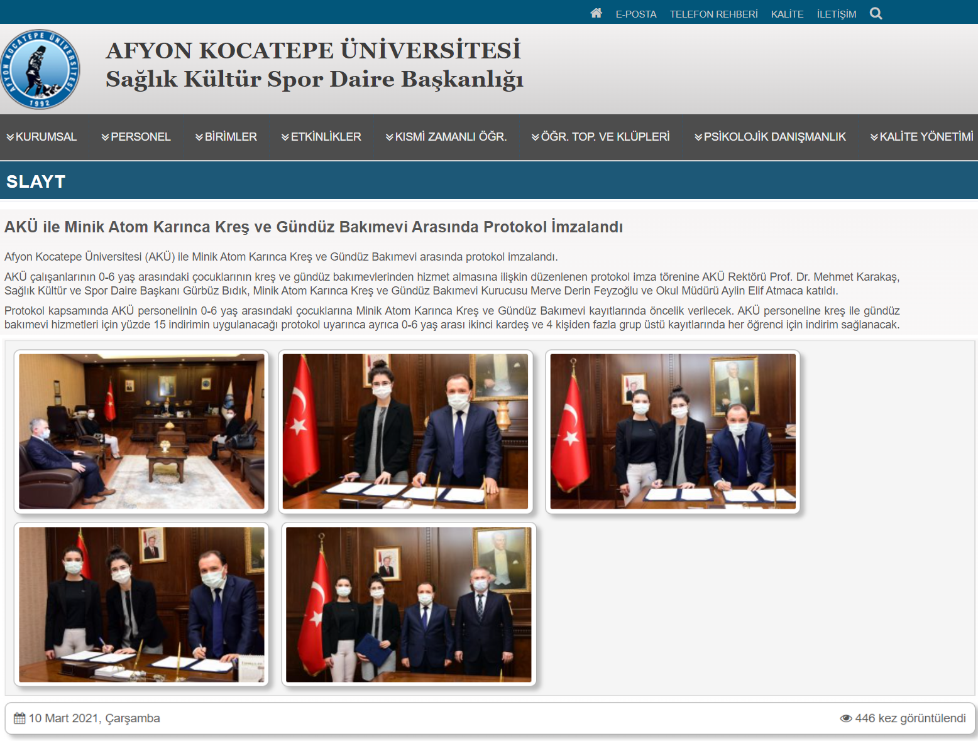Expand the ETKİNLİKLER menu
The width and height of the screenshot is (978, 741).
click(x=321, y=137)
